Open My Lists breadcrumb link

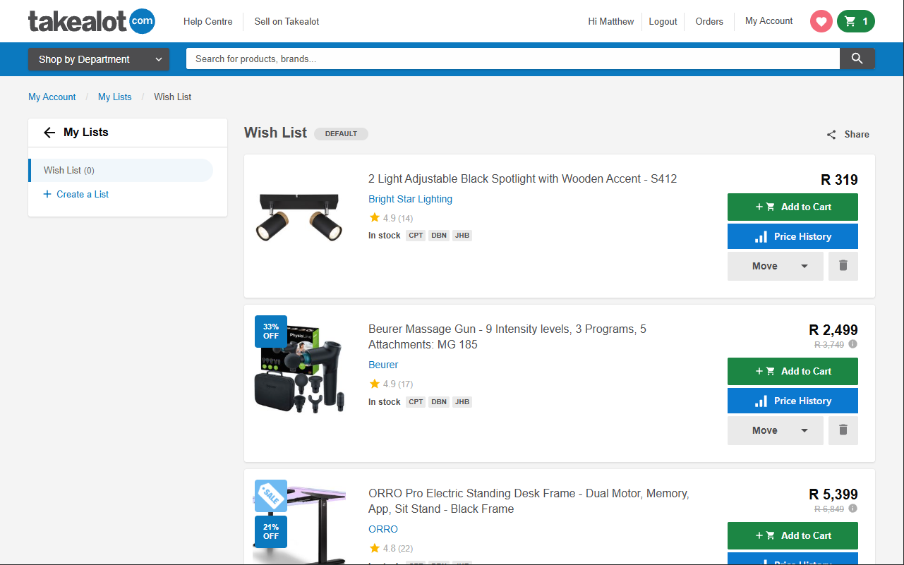click(x=115, y=97)
